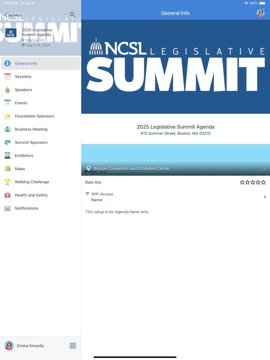
Task: Open the WIFI Access row
Action: point(175,197)
